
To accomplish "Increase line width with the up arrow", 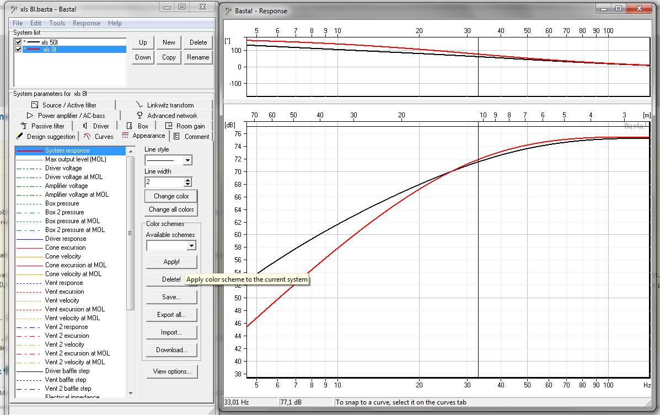I will coord(188,180).
